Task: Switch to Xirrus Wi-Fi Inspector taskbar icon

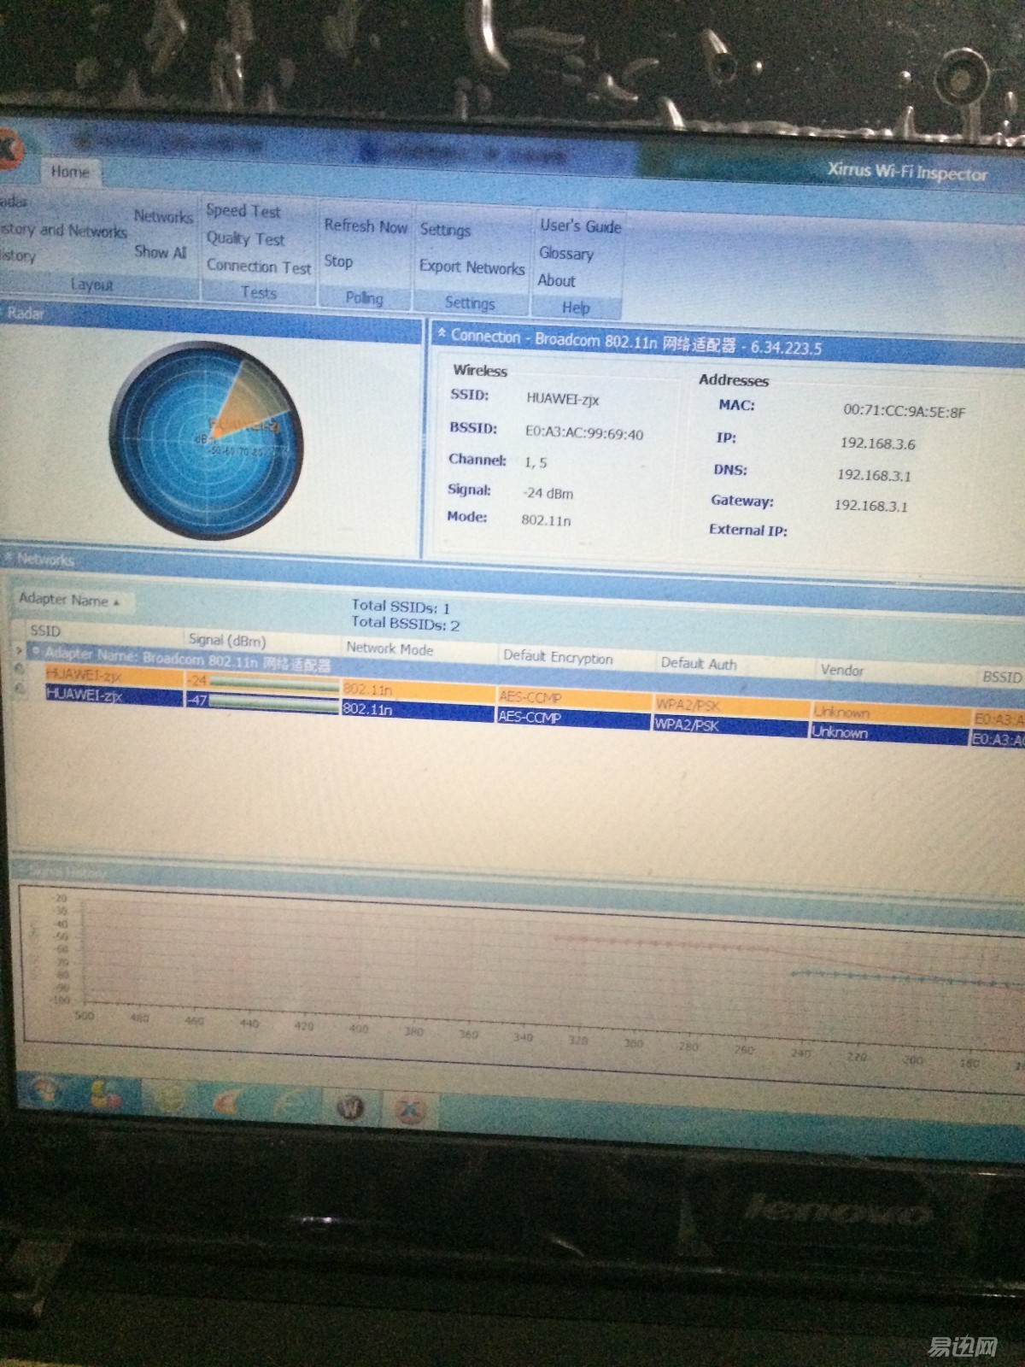Action: [x=409, y=1110]
